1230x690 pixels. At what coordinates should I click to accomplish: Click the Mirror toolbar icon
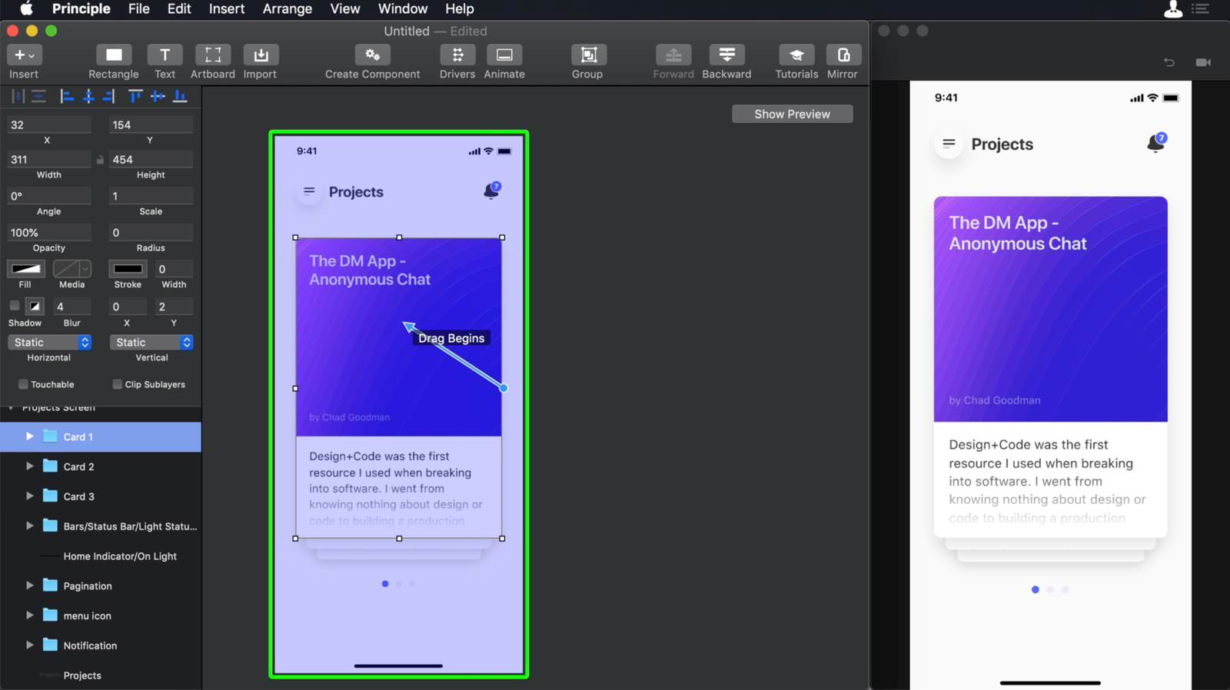click(843, 55)
